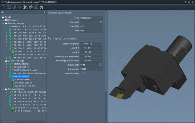Click the Length Z value field
This screenshot has height=123, width=195.
91,48
